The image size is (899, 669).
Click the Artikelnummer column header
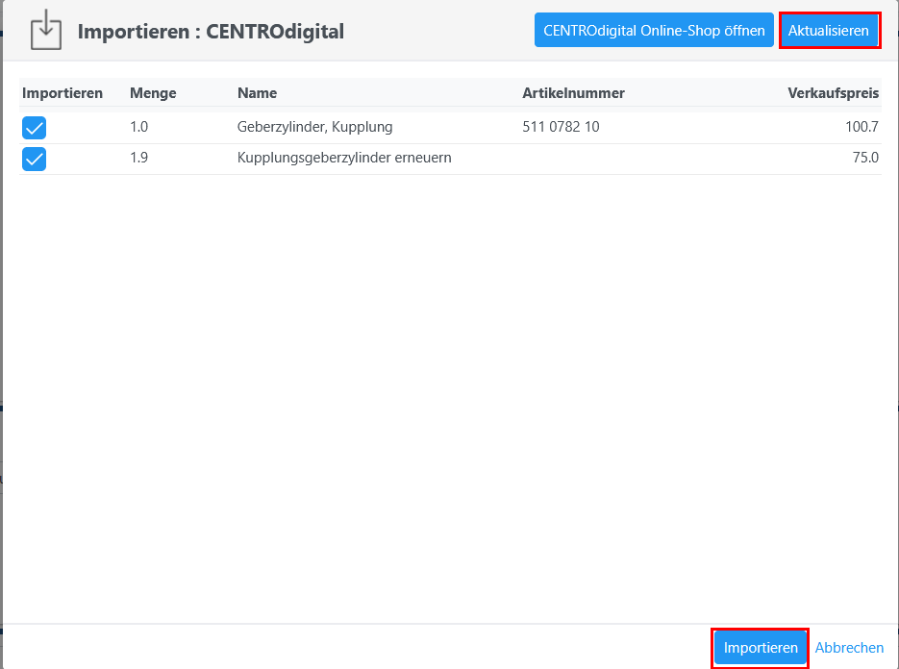[x=573, y=93]
